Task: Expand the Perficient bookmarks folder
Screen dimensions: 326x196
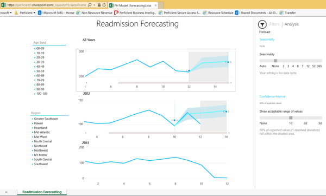Action: [25, 13]
